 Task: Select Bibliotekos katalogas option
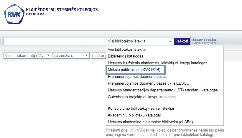[165, 56]
